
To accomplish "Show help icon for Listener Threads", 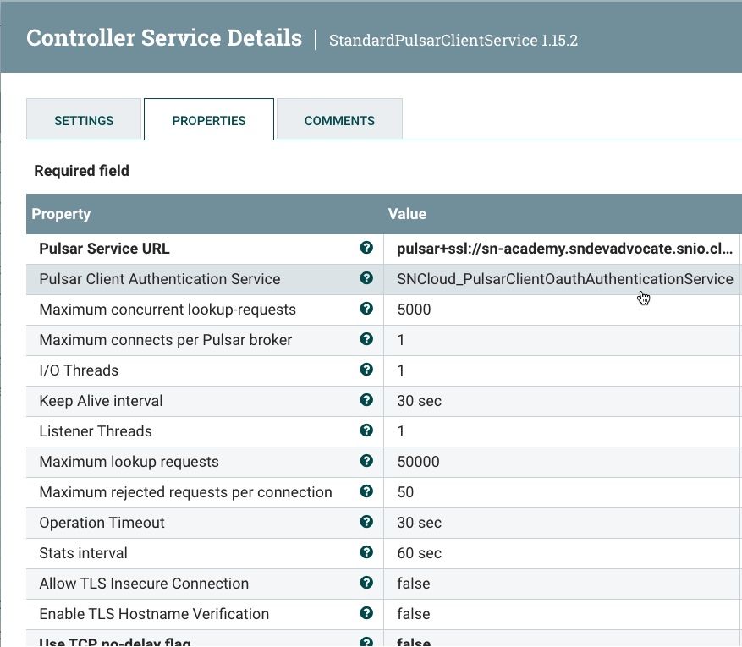I will 366,430.
